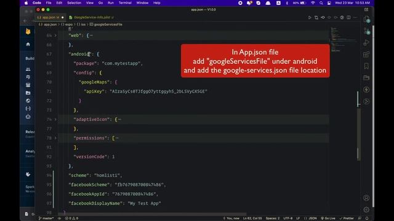The width and height of the screenshot is (394, 221).
Task: Click the Wi-Fi icon in macOS menu bar
Action: pyautogui.click(x=313, y=2)
